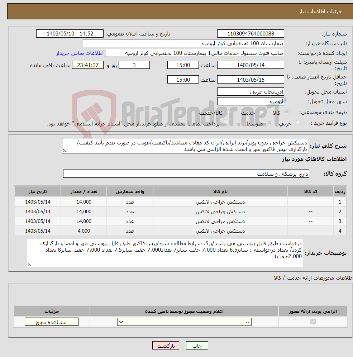
Task: Click item name in row 1
Action: pyautogui.click(x=220, y=202)
